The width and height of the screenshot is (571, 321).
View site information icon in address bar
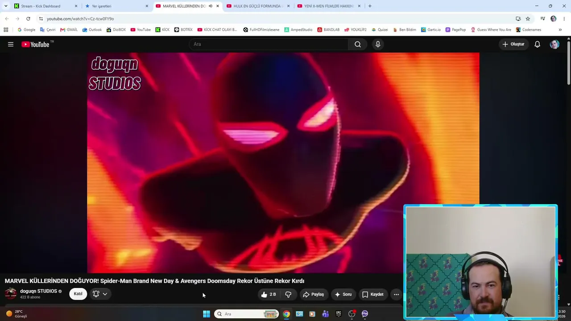point(41,19)
